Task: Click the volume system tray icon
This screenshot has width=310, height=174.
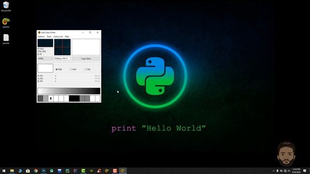Action: point(289,171)
